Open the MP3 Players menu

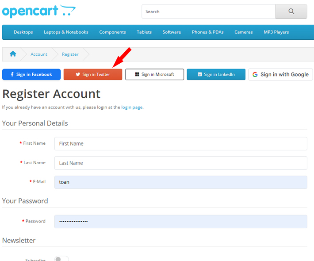click(x=276, y=32)
